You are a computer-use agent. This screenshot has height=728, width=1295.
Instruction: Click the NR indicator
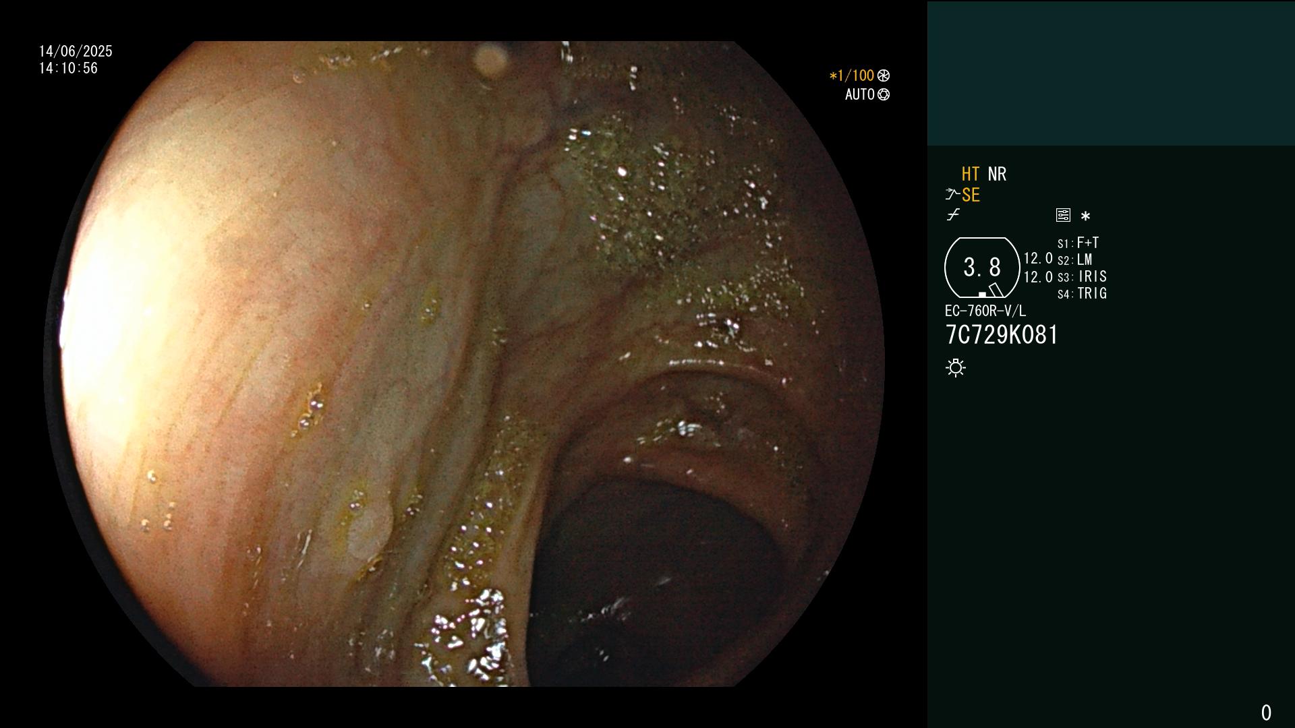click(x=997, y=174)
